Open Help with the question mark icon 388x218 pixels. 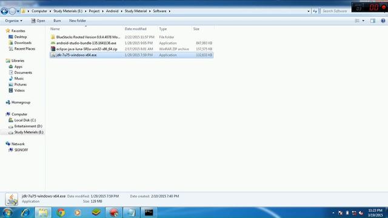(383, 21)
